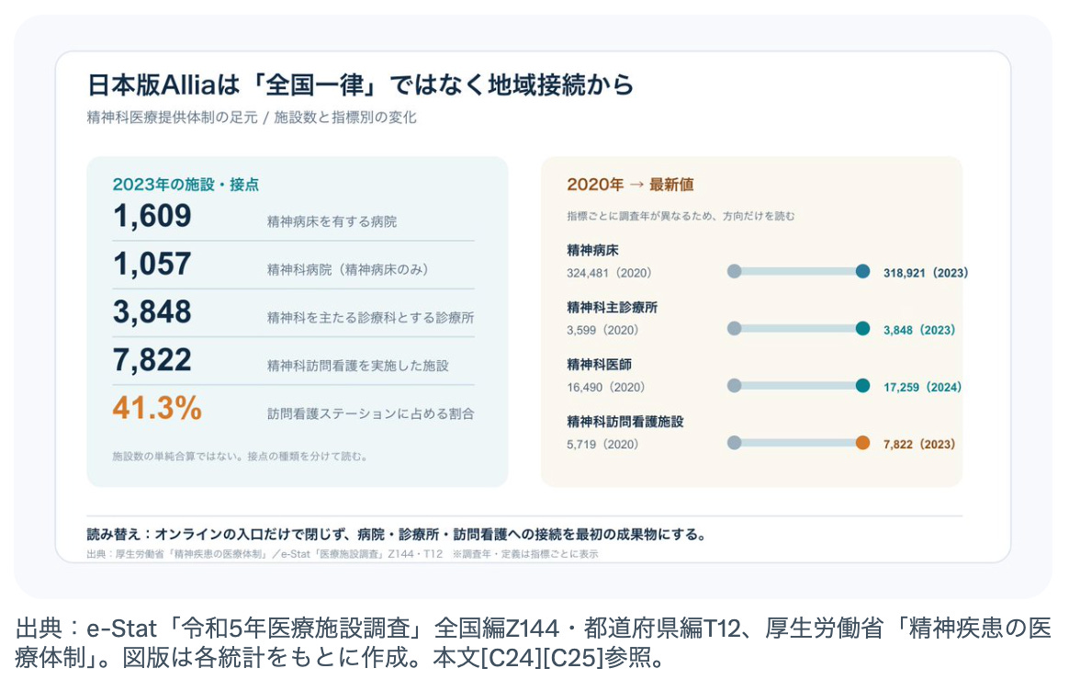The height and width of the screenshot is (691, 1069).
Task: Click the orange 41.3% figure
Action: point(157,408)
